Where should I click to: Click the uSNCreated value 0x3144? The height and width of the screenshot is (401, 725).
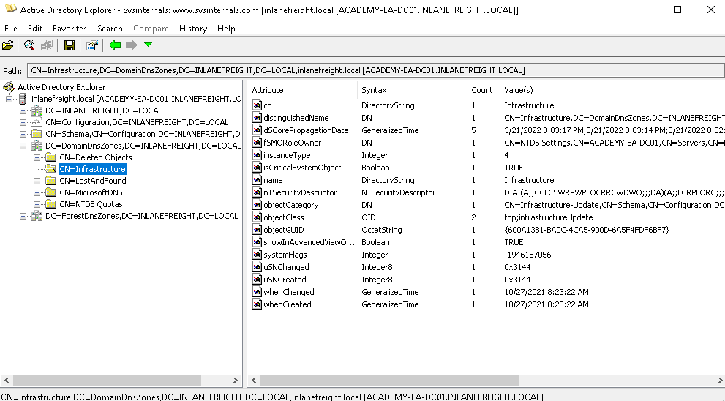(x=517, y=280)
